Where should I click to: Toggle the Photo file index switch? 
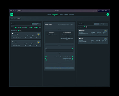(x=27, y=27)
